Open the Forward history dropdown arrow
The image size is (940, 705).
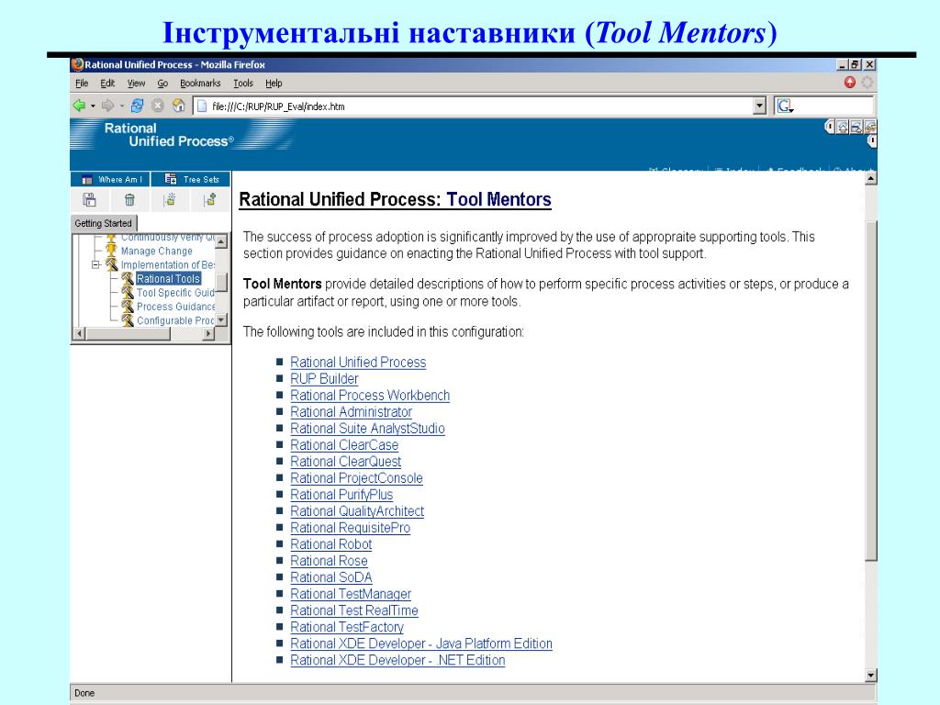[x=122, y=106]
